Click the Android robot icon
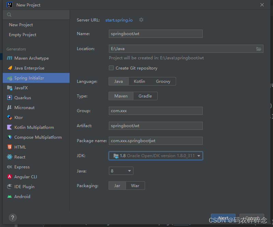This screenshot has width=273, height=227. coord(10,196)
